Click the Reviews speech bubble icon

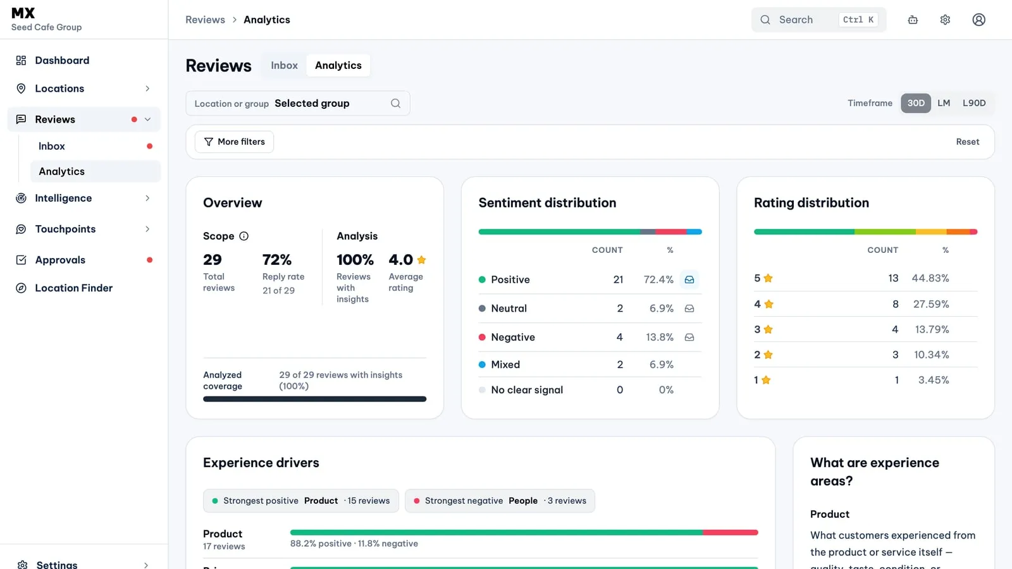[x=21, y=119]
